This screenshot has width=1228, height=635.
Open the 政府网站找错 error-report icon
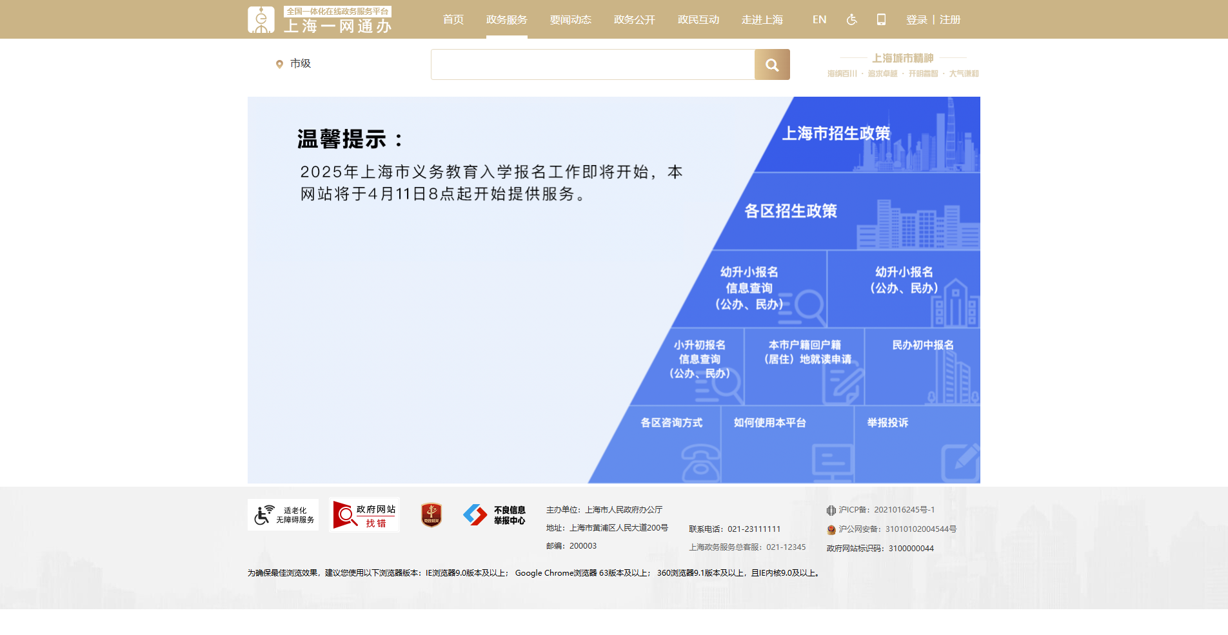tap(365, 514)
